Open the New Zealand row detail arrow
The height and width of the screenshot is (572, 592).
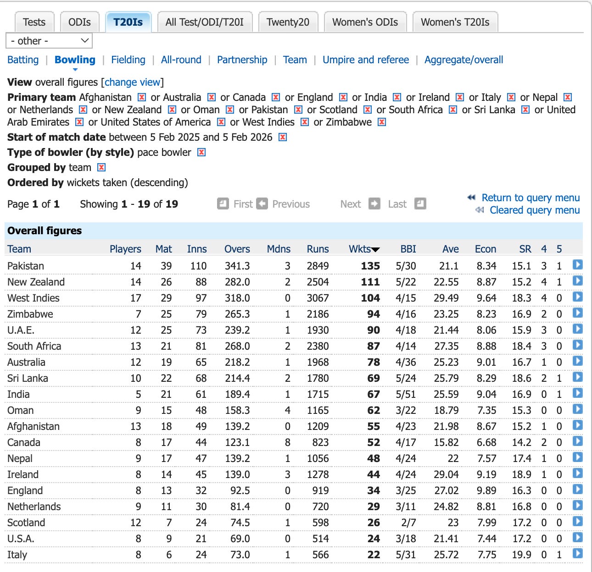tap(578, 281)
